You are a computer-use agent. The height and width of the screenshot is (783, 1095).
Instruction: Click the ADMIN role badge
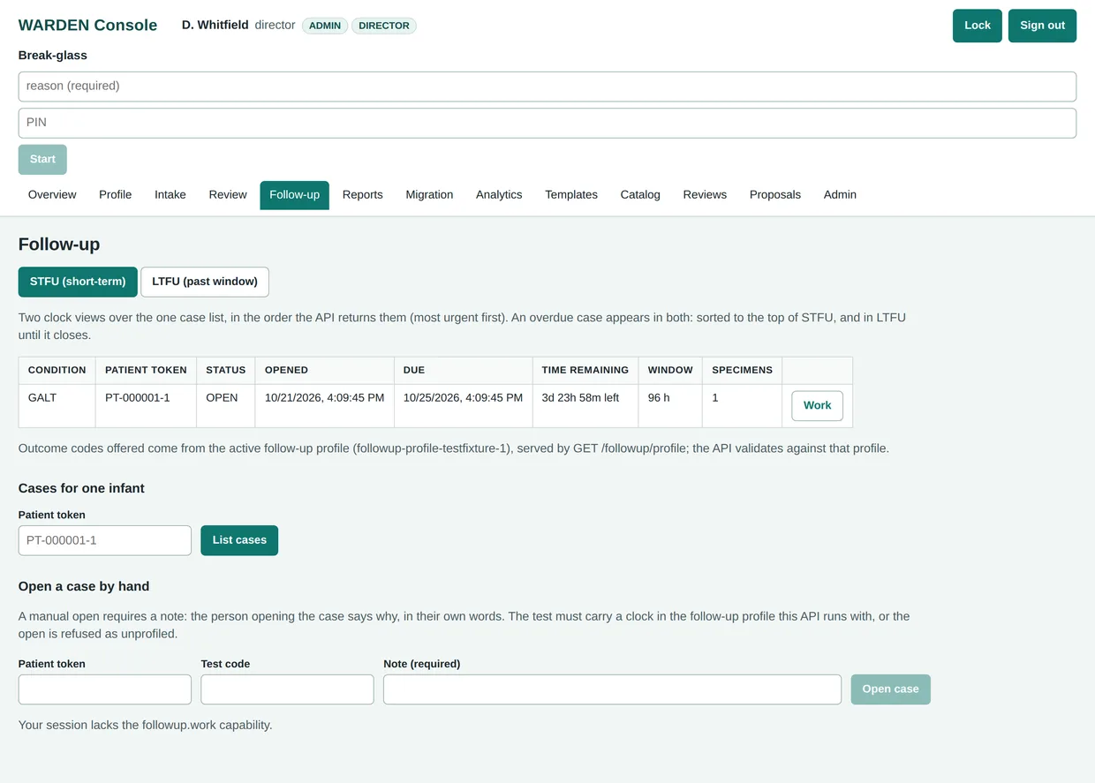click(325, 26)
